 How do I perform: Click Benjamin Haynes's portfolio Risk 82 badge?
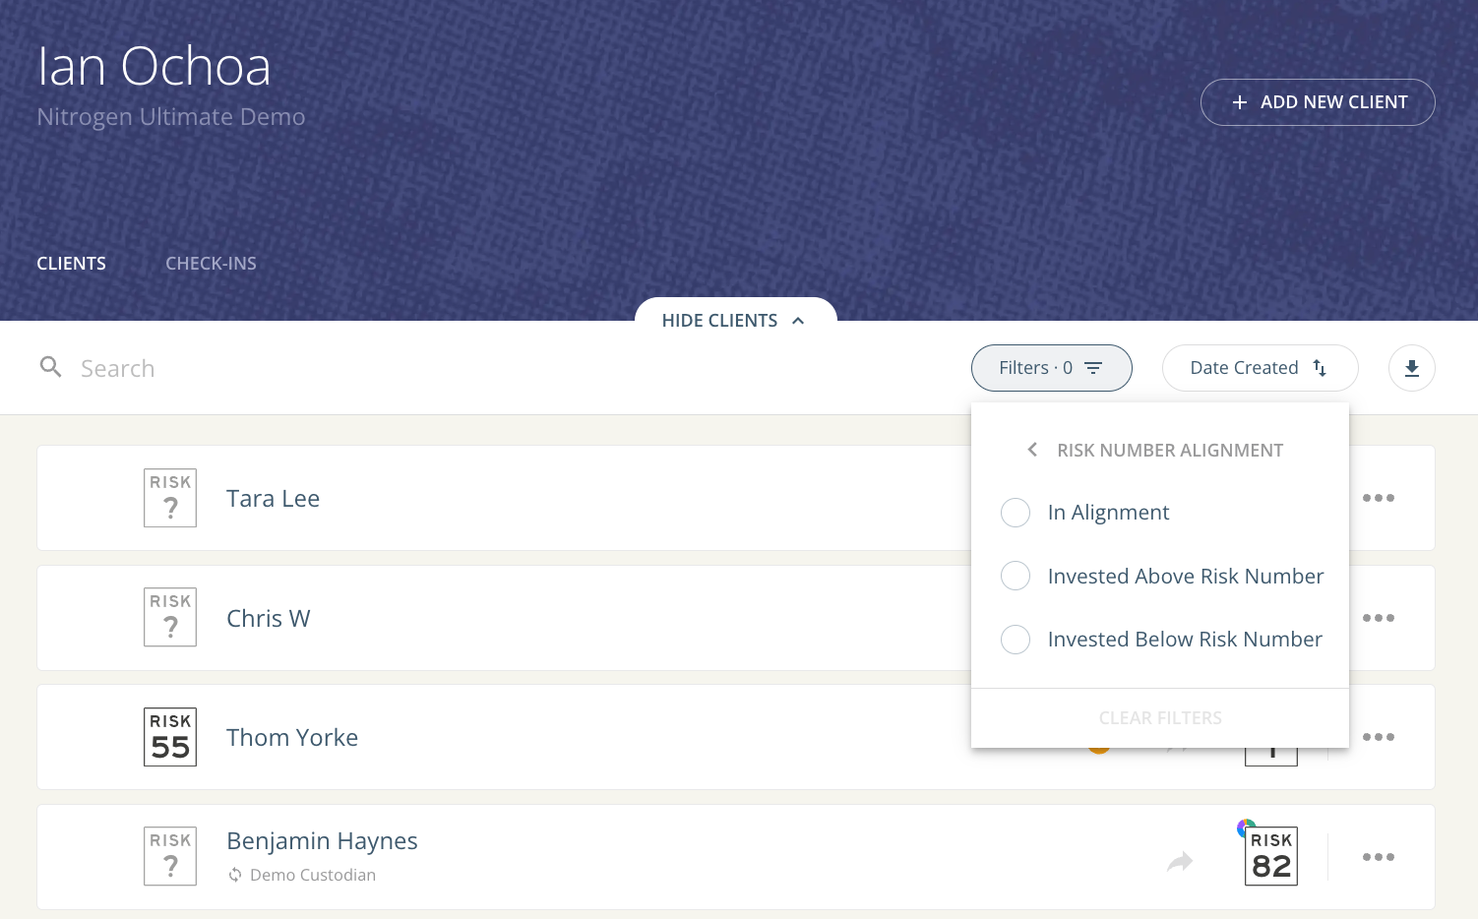[1270, 856]
